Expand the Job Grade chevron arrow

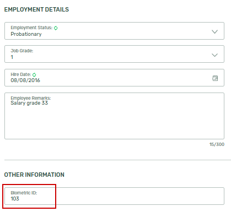click(x=214, y=55)
